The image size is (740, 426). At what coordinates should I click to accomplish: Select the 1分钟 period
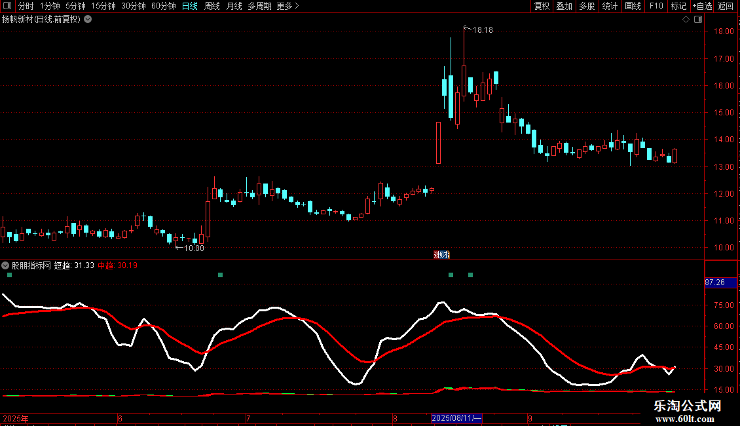click(50, 6)
